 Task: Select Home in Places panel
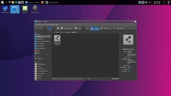pyautogui.click(x=43, y=34)
